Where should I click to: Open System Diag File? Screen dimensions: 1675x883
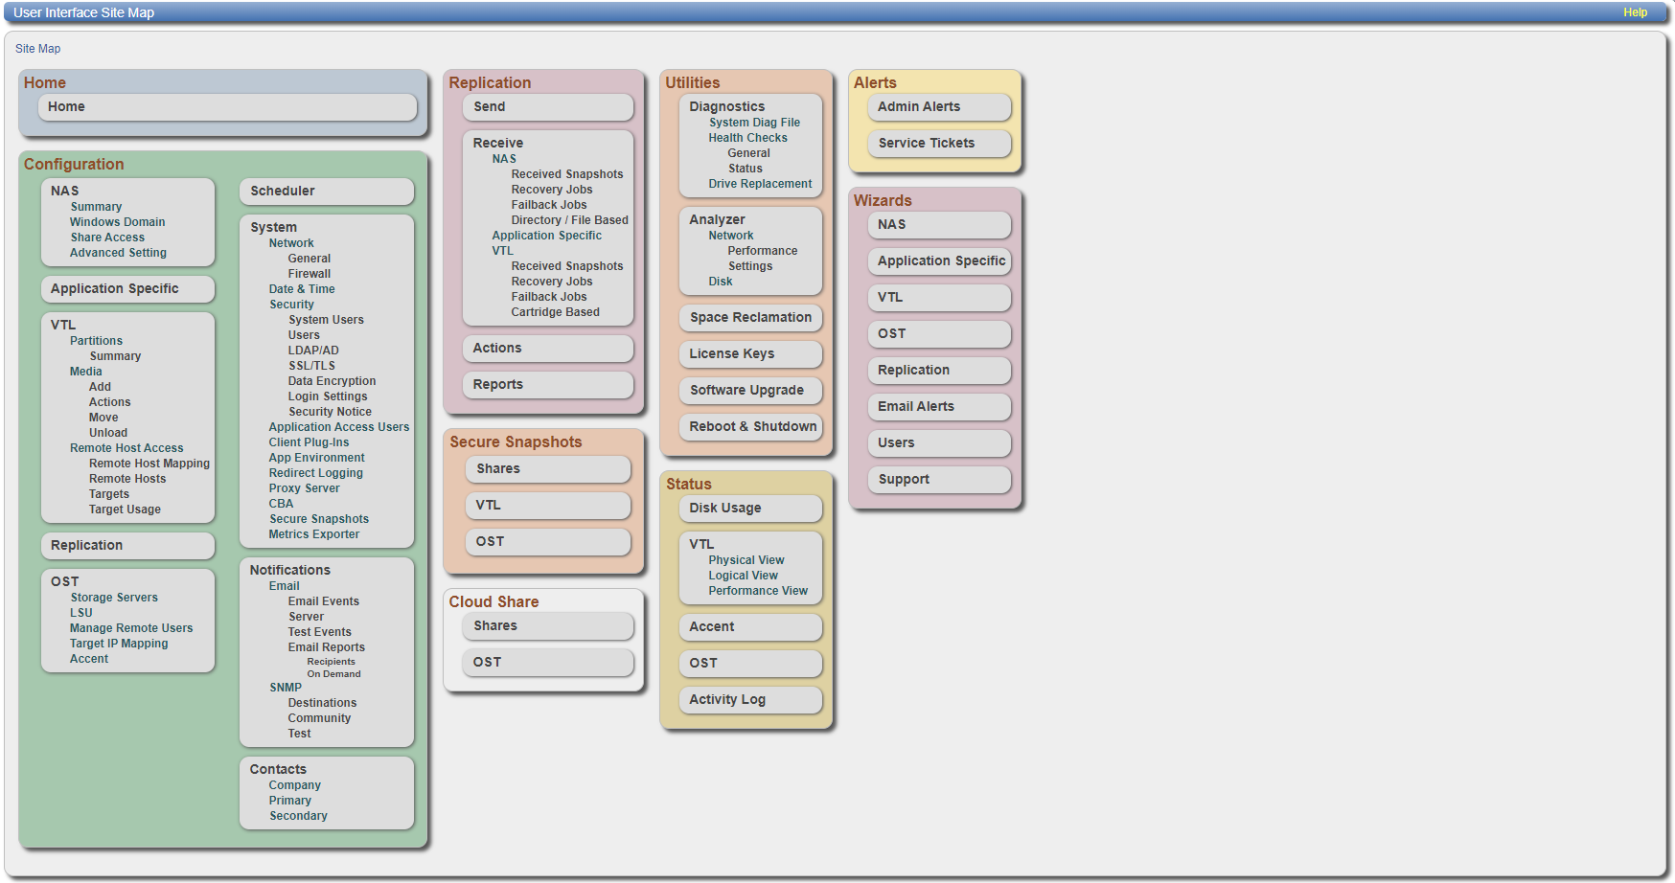pos(754,123)
